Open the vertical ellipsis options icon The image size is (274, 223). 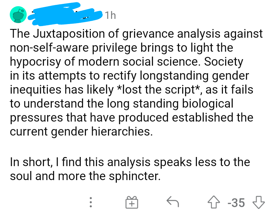click(x=91, y=203)
